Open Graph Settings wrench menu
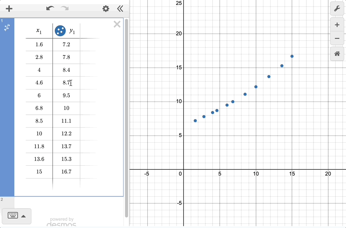 [337, 9]
